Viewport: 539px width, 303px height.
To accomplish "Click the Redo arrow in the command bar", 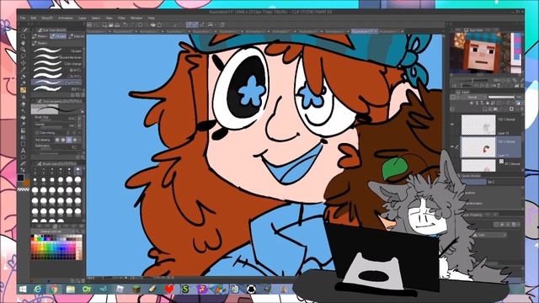I will (x=132, y=24).
